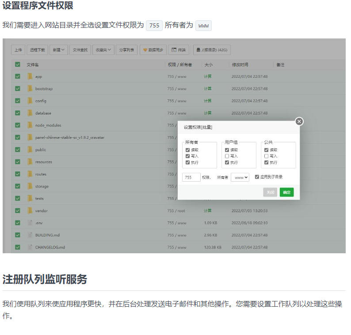The image size is (351, 335).
Task: Click the 755 / root permission cell
Action: click(x=176, y=211)
